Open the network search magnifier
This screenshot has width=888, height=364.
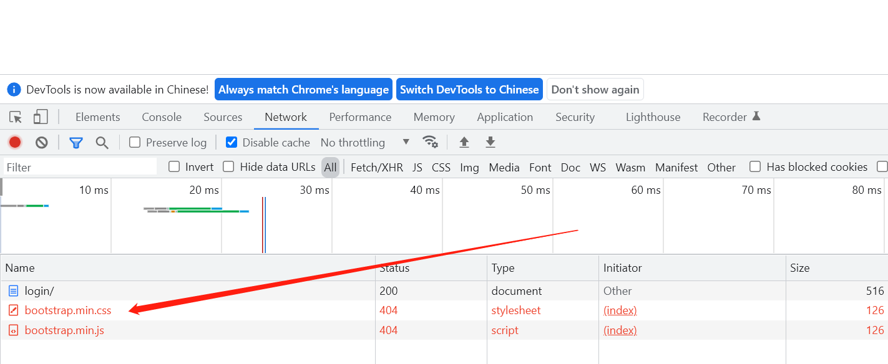(x=102, y=143)
